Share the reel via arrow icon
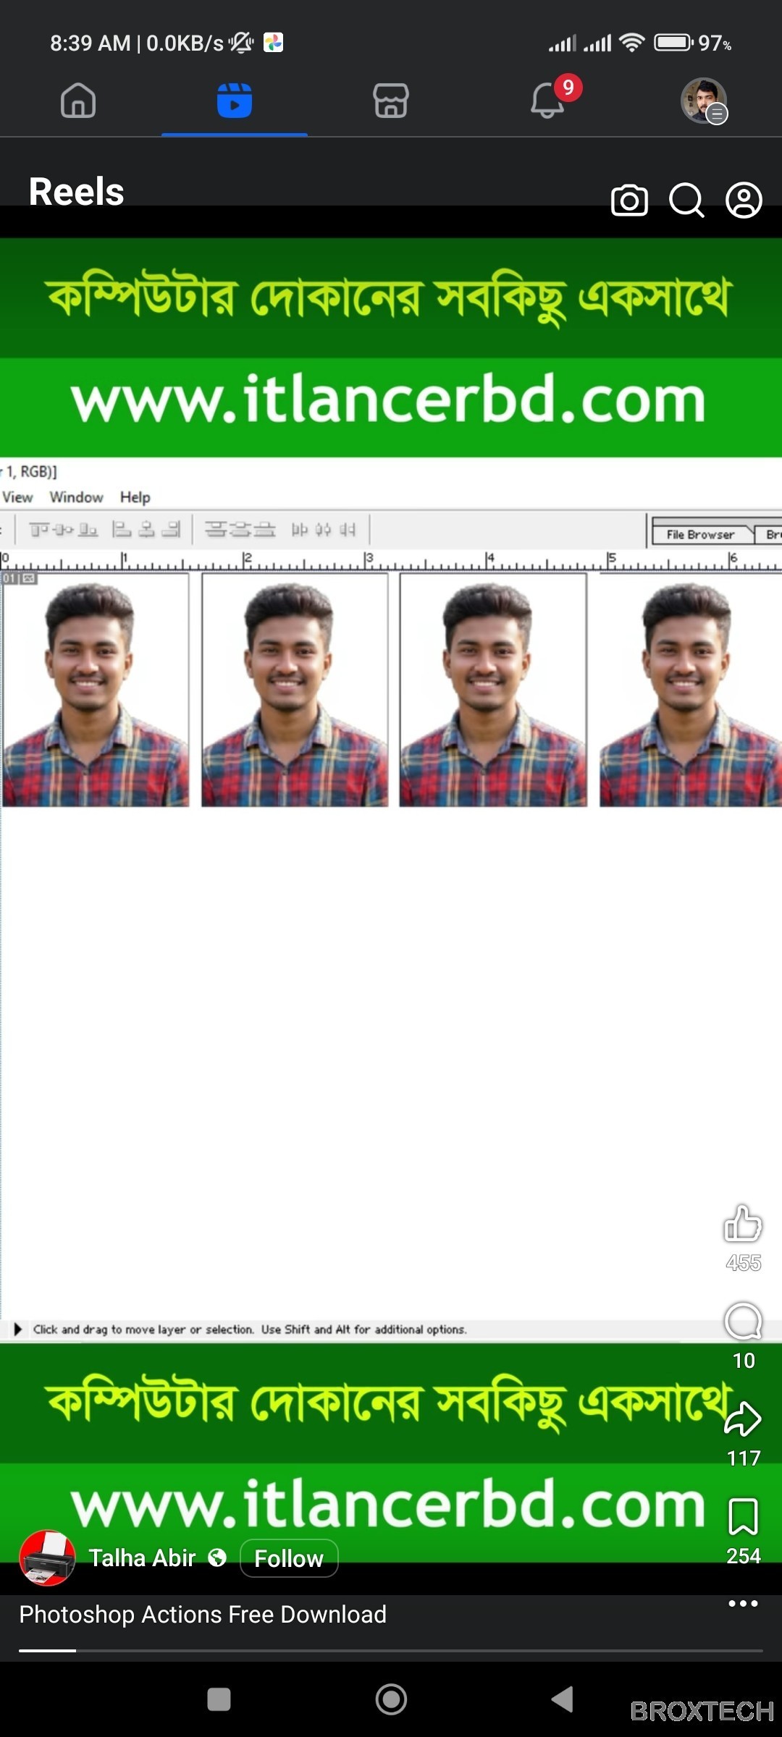The image size is (782, 1737). point(743,1420)
